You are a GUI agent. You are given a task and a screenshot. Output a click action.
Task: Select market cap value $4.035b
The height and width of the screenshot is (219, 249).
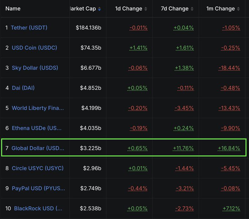pos(90,128)
